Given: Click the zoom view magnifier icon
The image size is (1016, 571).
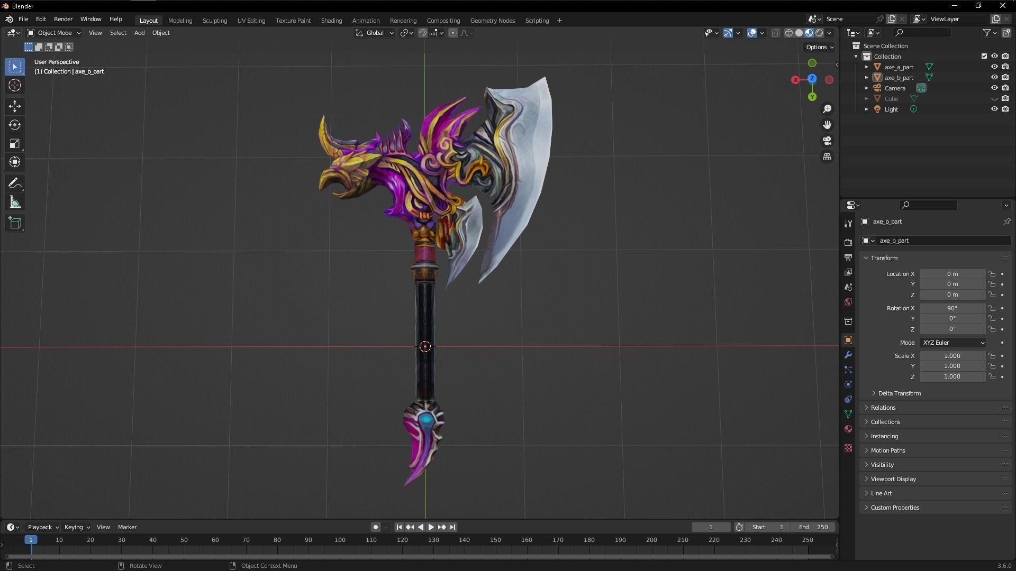Looking at the screenshot, I should [827, 109].
